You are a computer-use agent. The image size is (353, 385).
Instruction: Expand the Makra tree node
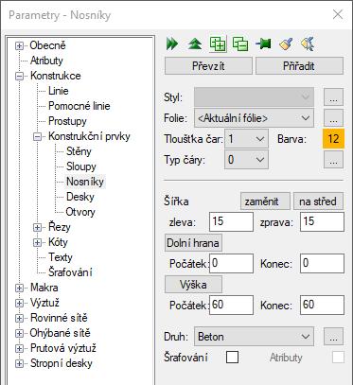pyautogui.click(x=19, y=289)
